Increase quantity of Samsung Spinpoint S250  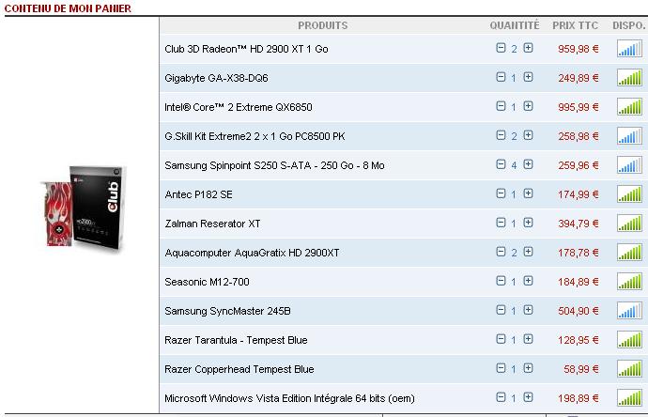(528, 164)
